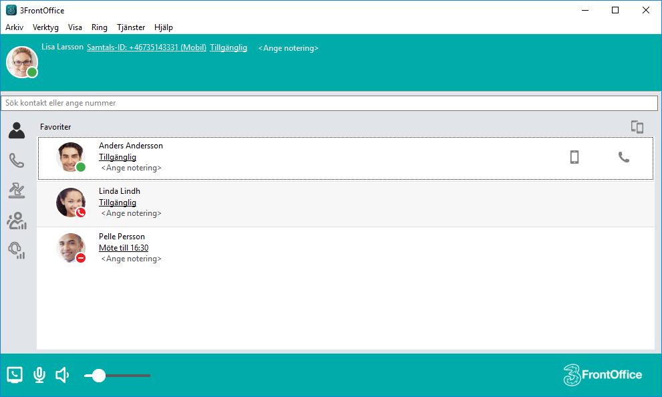662x397 pixels.
Task: Open the group statistics icon in sidebar
Action: tap(17, 221)
